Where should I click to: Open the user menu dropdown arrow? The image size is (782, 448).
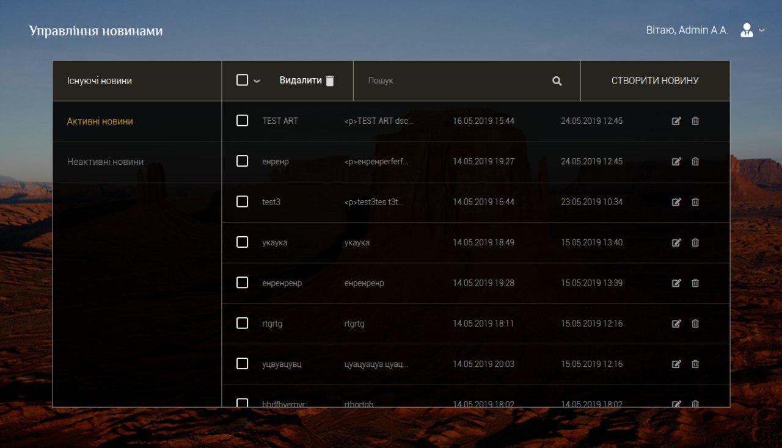(762, 31)
